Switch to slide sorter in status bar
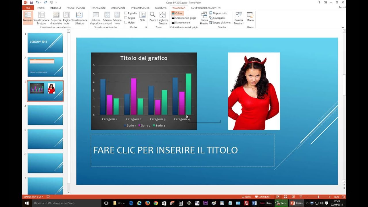The image size is (368, 207). point(285,197)
